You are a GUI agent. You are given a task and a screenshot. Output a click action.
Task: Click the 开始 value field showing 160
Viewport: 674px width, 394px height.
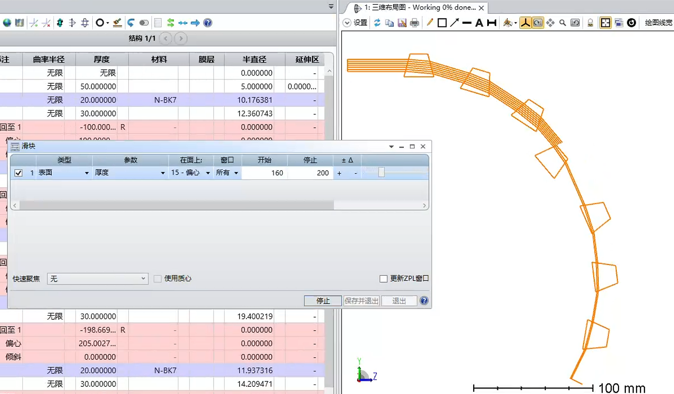click(265, 173)
